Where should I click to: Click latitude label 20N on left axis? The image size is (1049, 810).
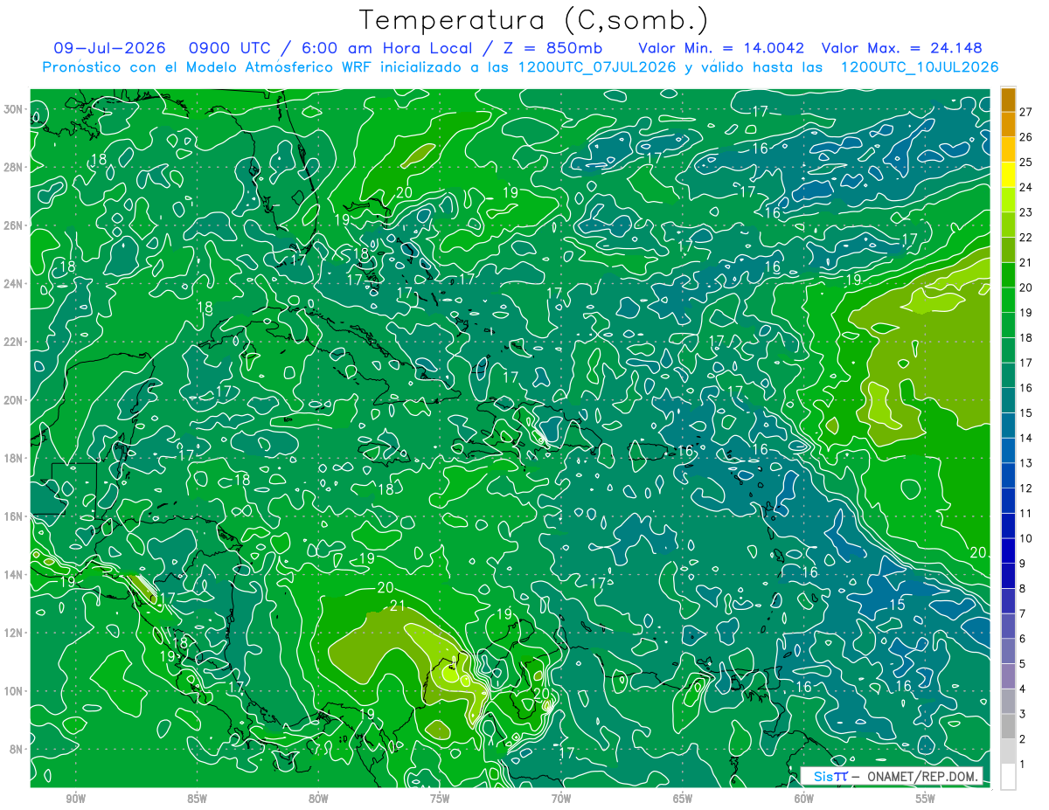tap(13, 400)
